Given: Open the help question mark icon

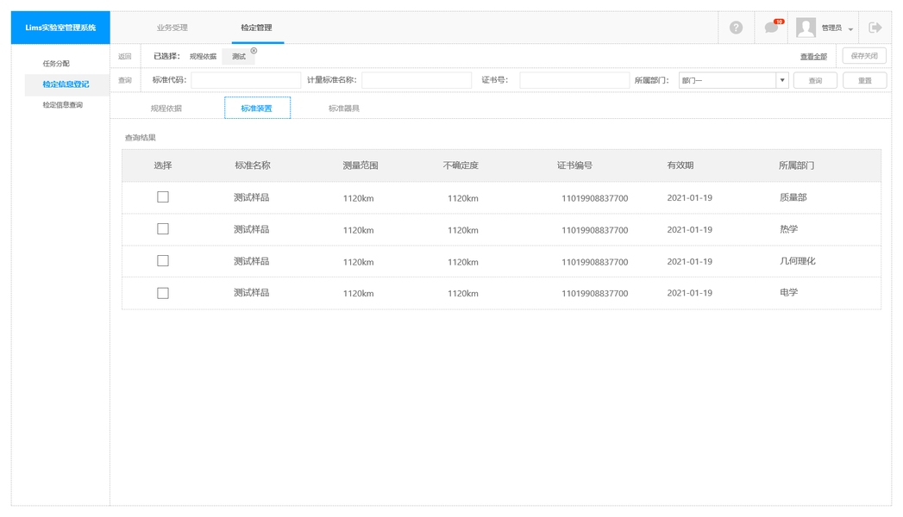Looking at the screenshot, I should pos(736,27).
